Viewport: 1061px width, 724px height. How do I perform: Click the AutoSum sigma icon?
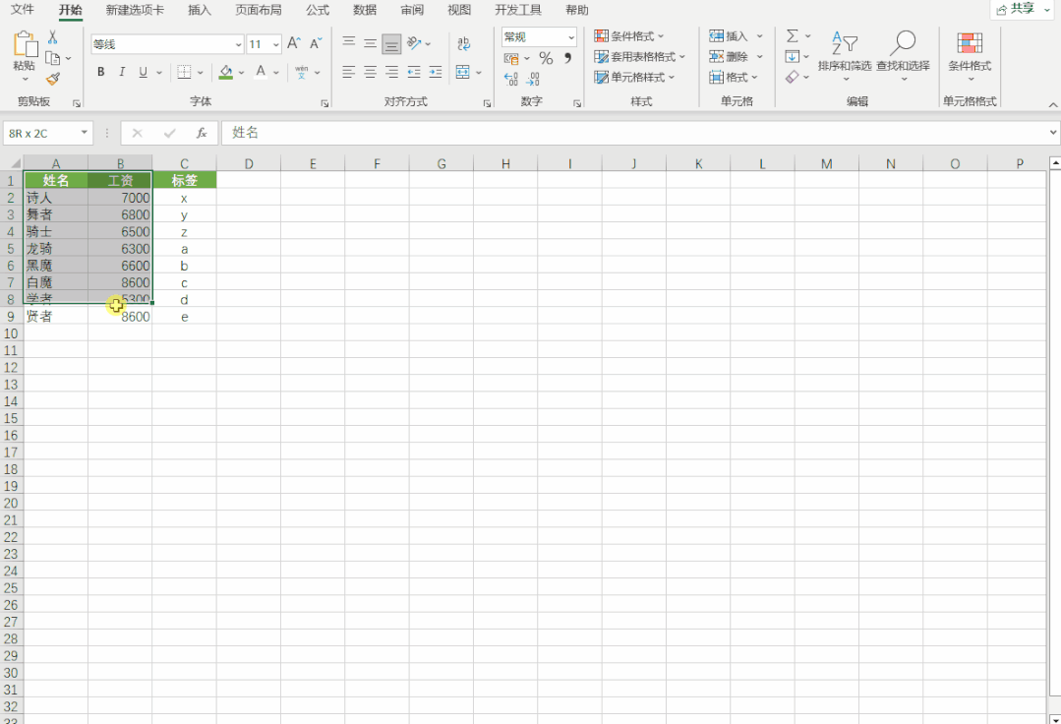tap(793, 35)
